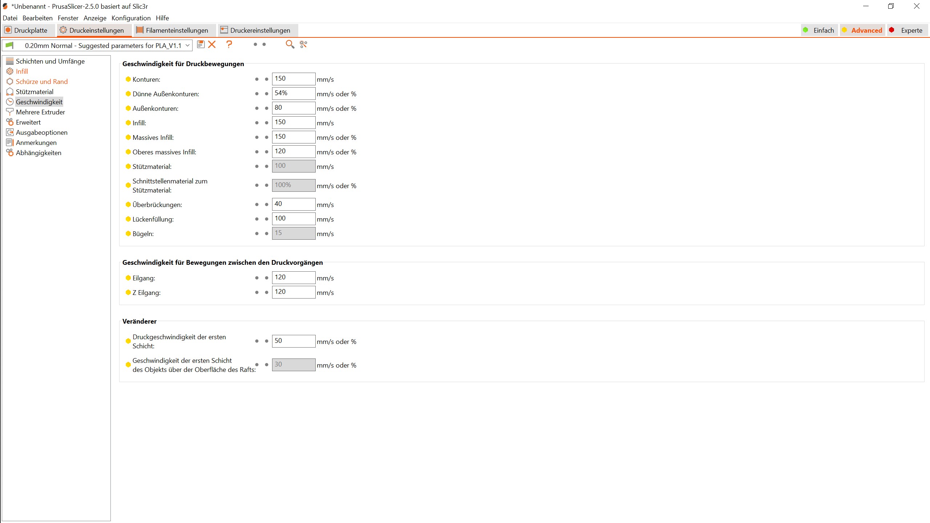930x523 pixels.
Task: Select Stützmaterial in the sidebar
Action: pos(35,92)
